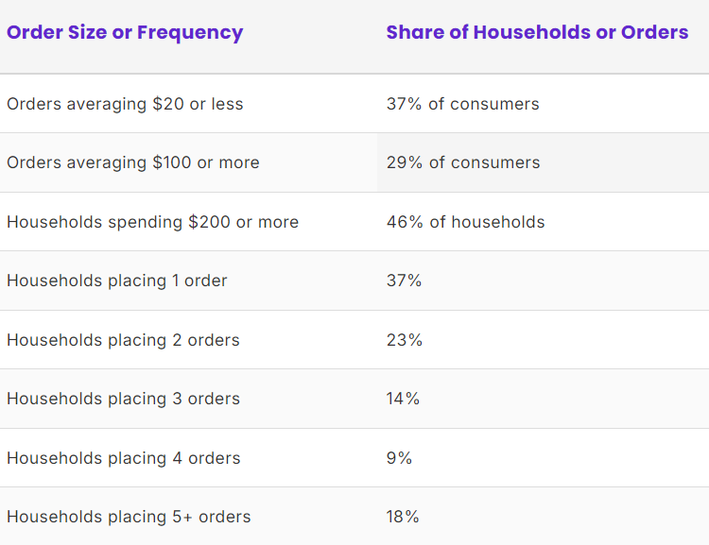
Task: Select the 'Orders averaging $20 or less' cell
Action: coord(125,104)
